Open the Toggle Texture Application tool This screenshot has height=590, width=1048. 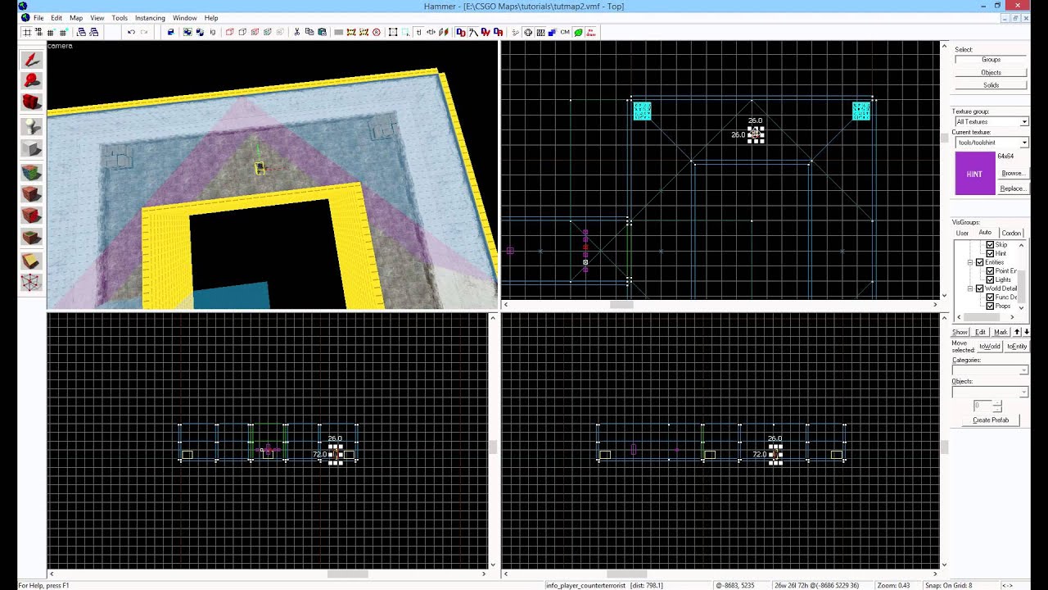click(x=31, y=172)
